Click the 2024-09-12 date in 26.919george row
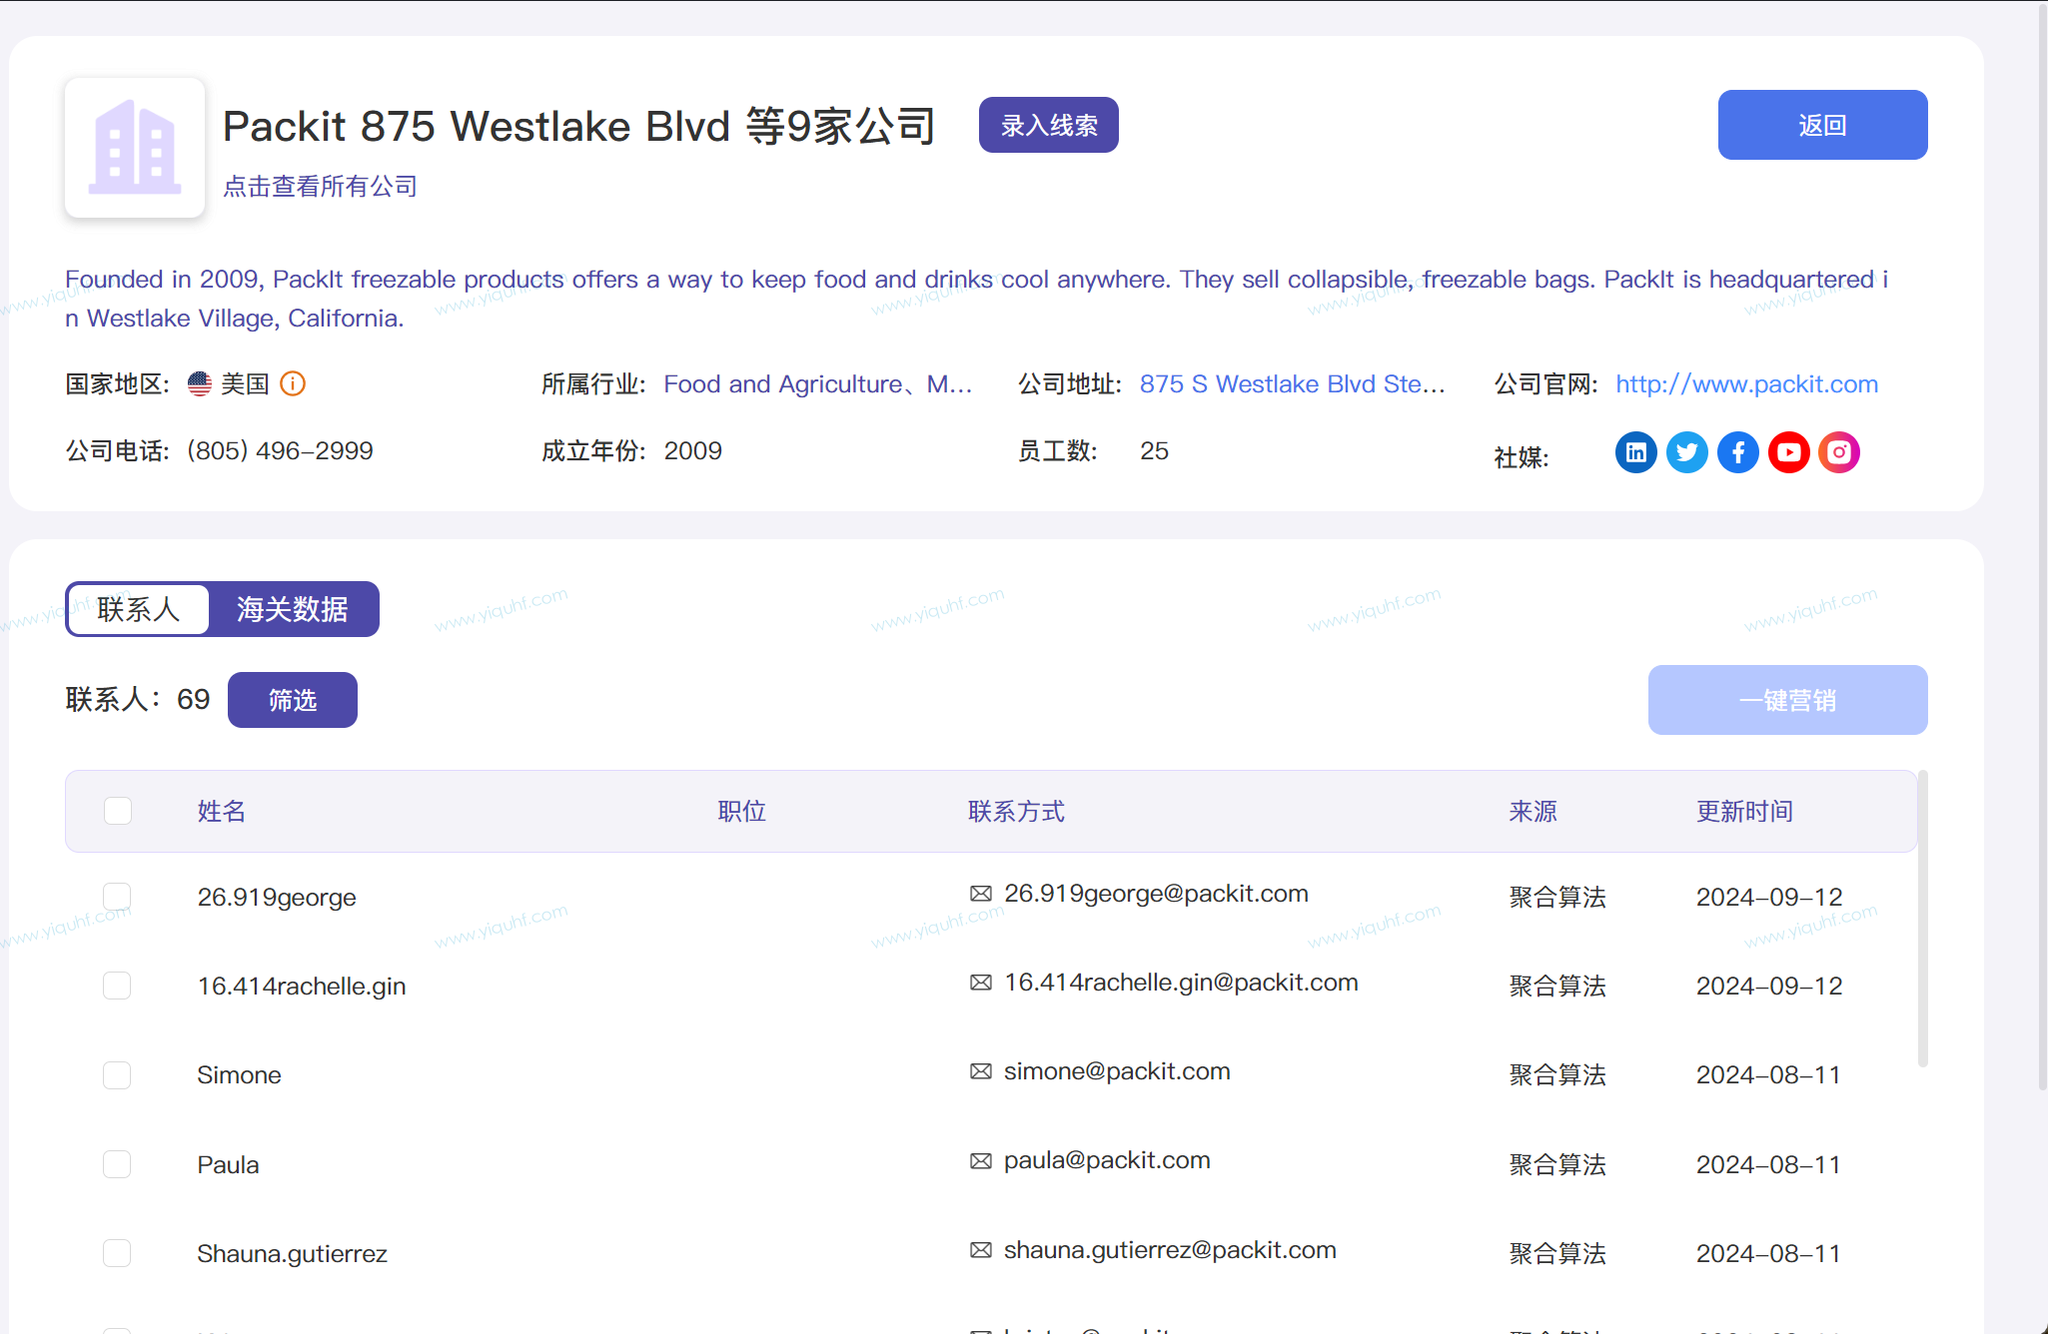Image resolution: width=2048 pixels, height=1334 pixels. coord(1769,898)
